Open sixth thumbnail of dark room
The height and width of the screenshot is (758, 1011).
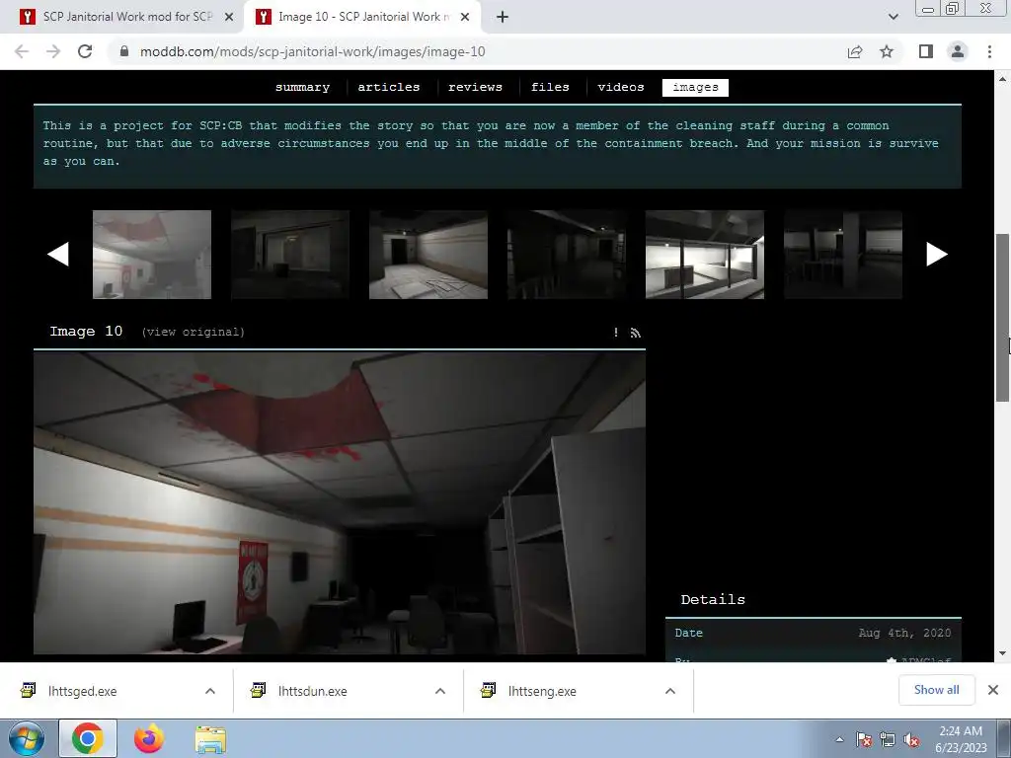point(843,255)
